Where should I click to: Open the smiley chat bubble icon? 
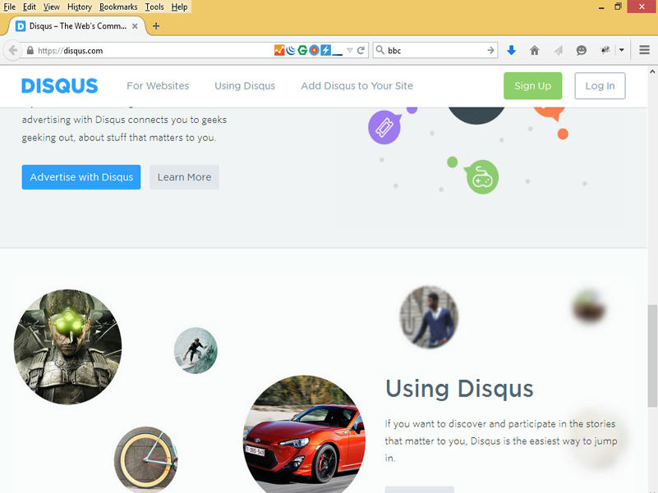click(x=582, y=50)
